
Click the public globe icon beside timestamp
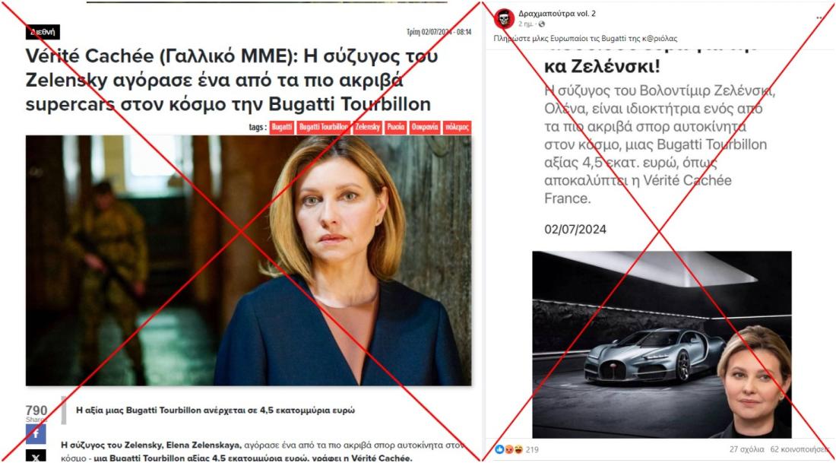click(542, 24)
